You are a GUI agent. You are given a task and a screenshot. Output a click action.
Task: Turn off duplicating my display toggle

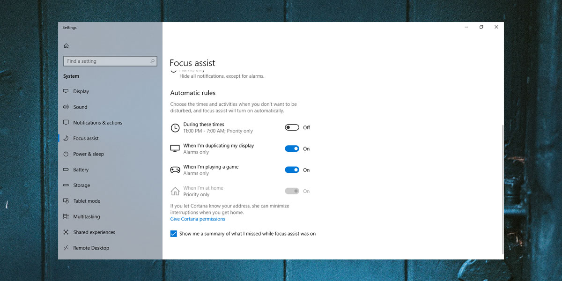point(292,148)
